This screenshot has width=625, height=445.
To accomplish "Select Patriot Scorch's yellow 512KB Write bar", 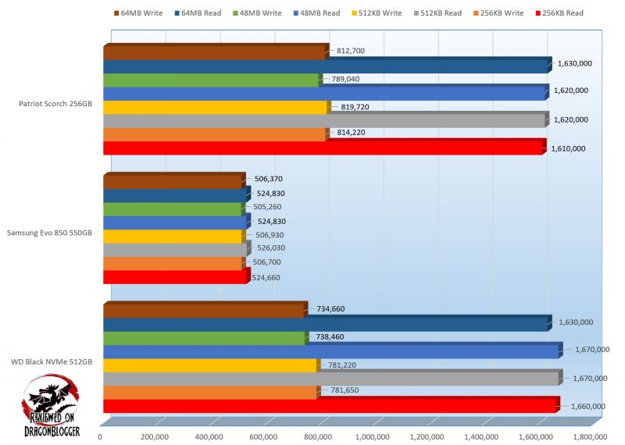I will coord(216,107).
